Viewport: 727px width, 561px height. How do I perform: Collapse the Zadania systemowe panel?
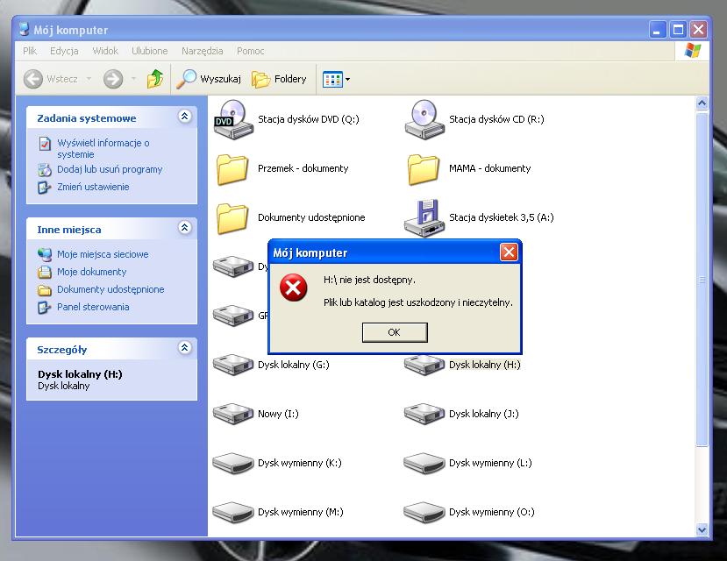coord(184,117)
